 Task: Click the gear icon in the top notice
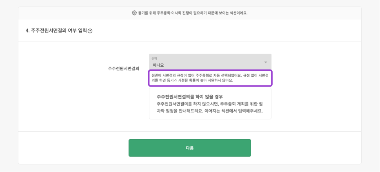point(134,13)
